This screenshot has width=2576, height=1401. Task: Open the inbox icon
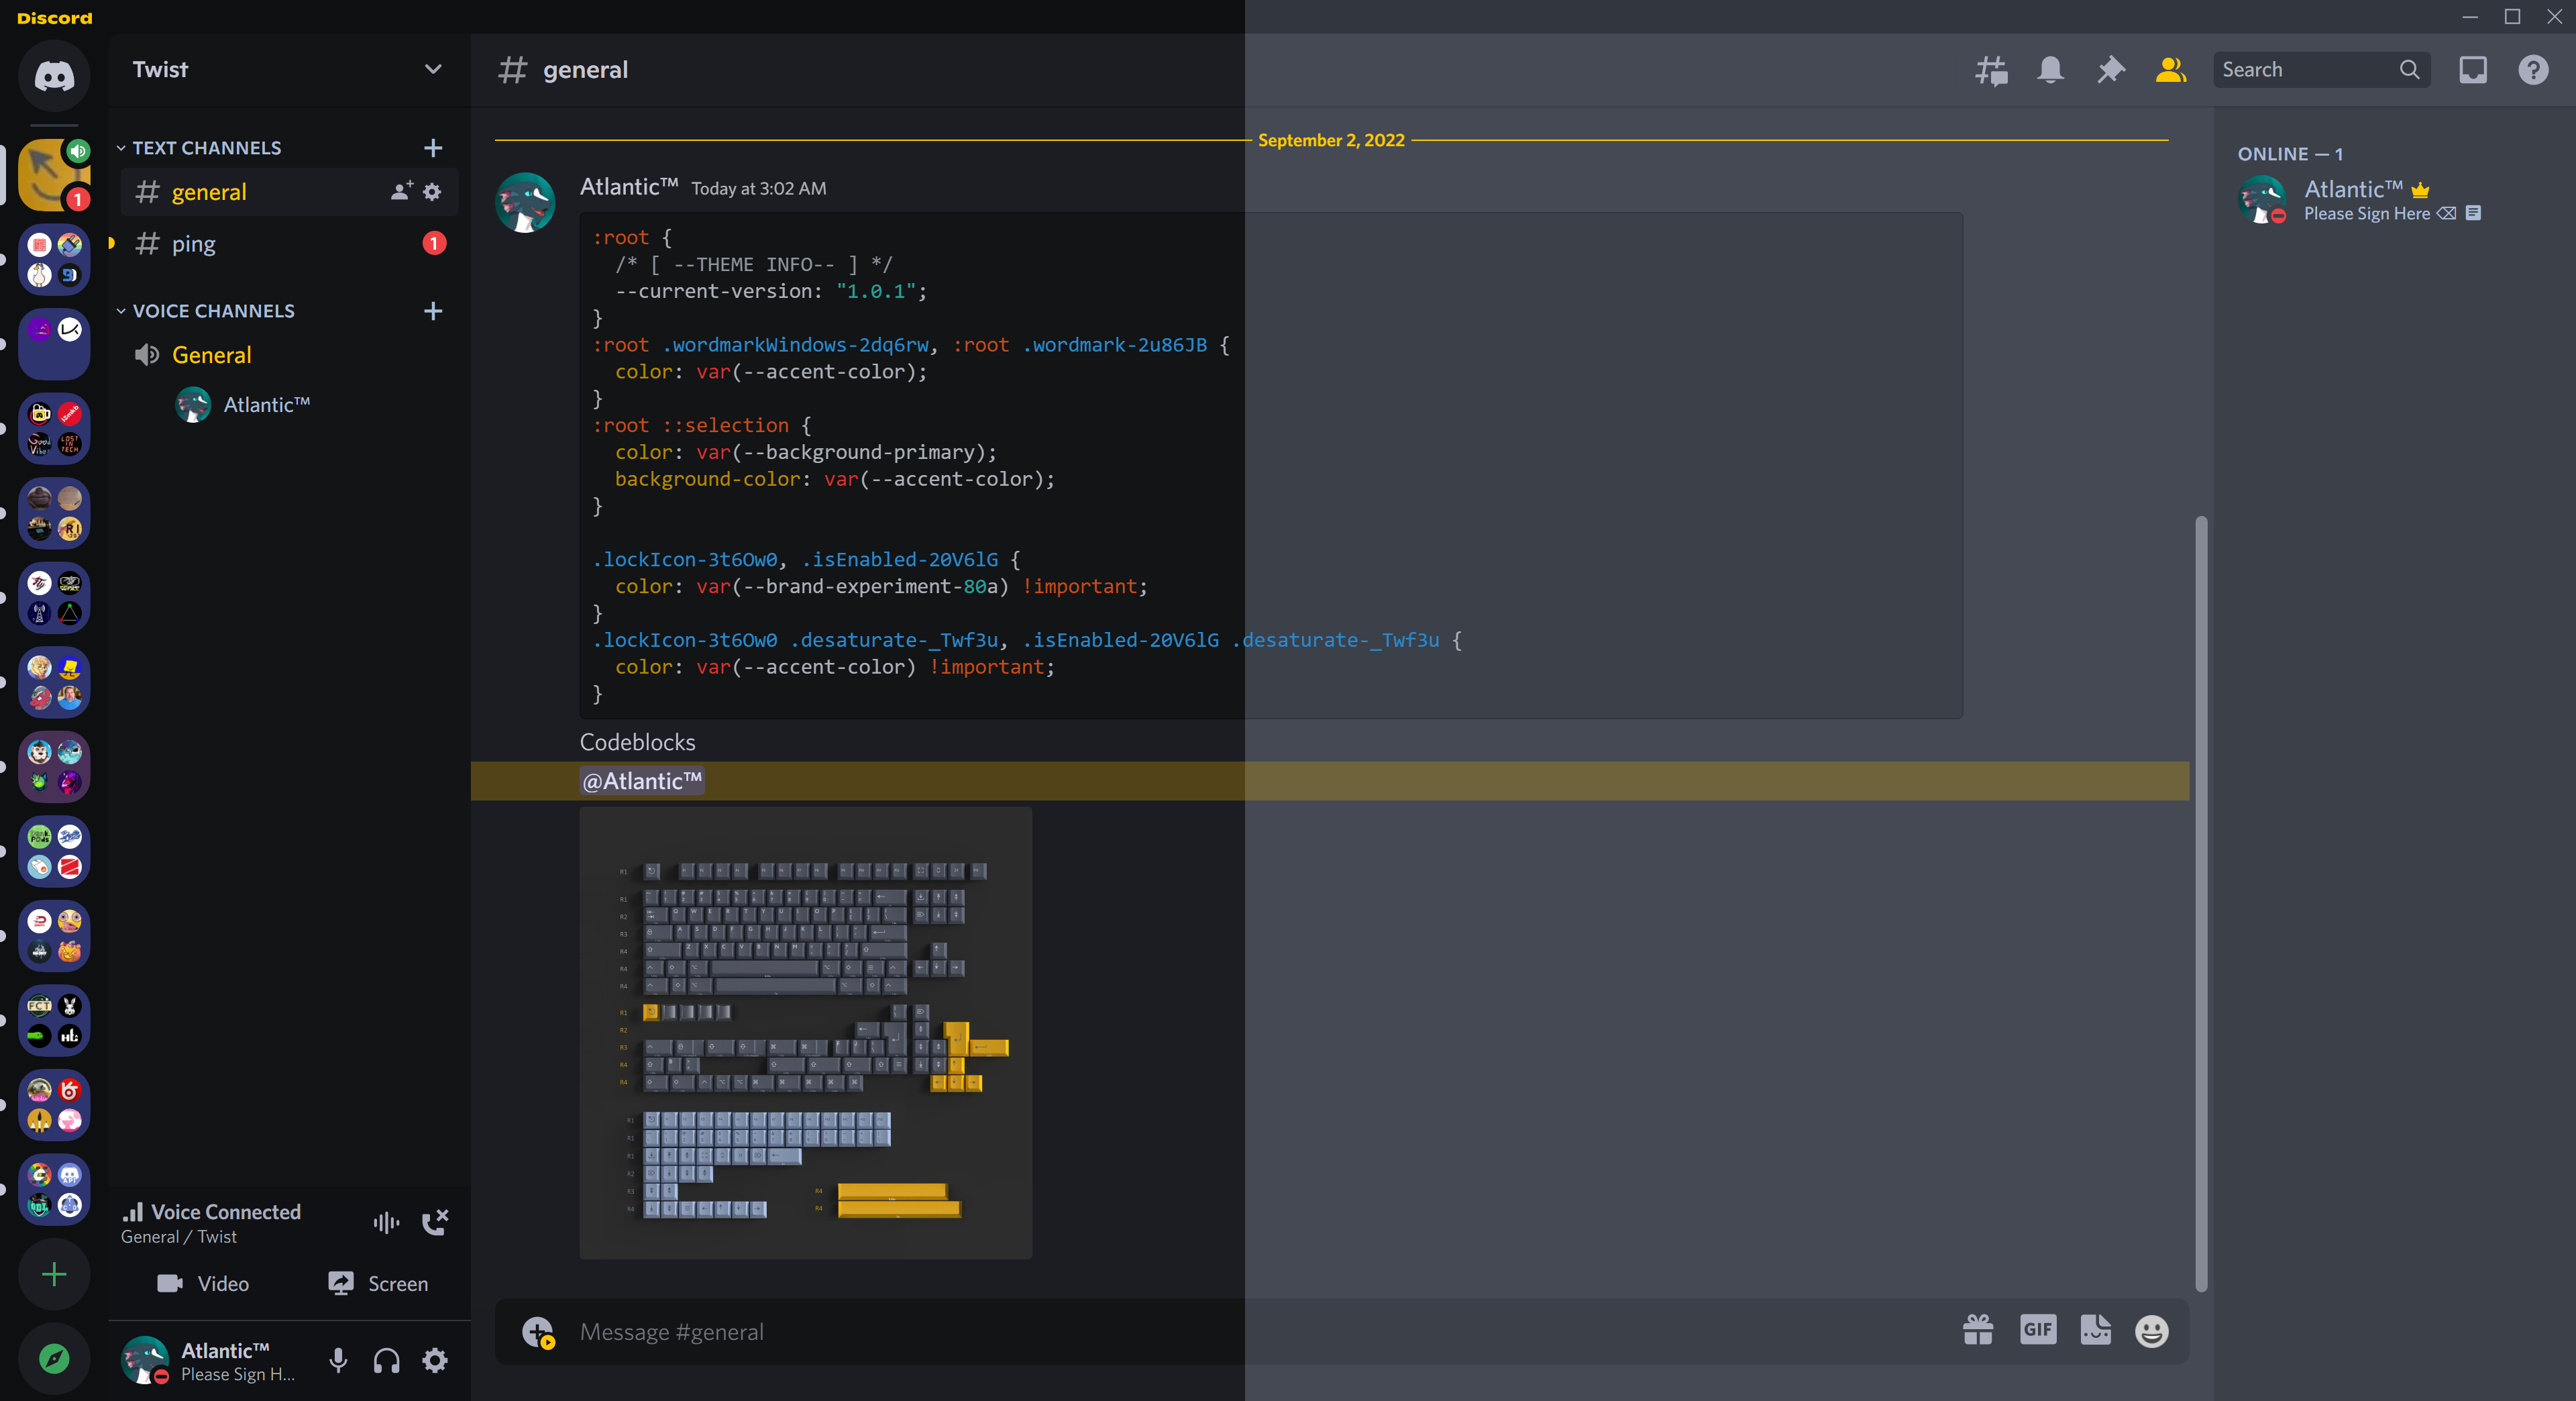tap(2472, 70)
